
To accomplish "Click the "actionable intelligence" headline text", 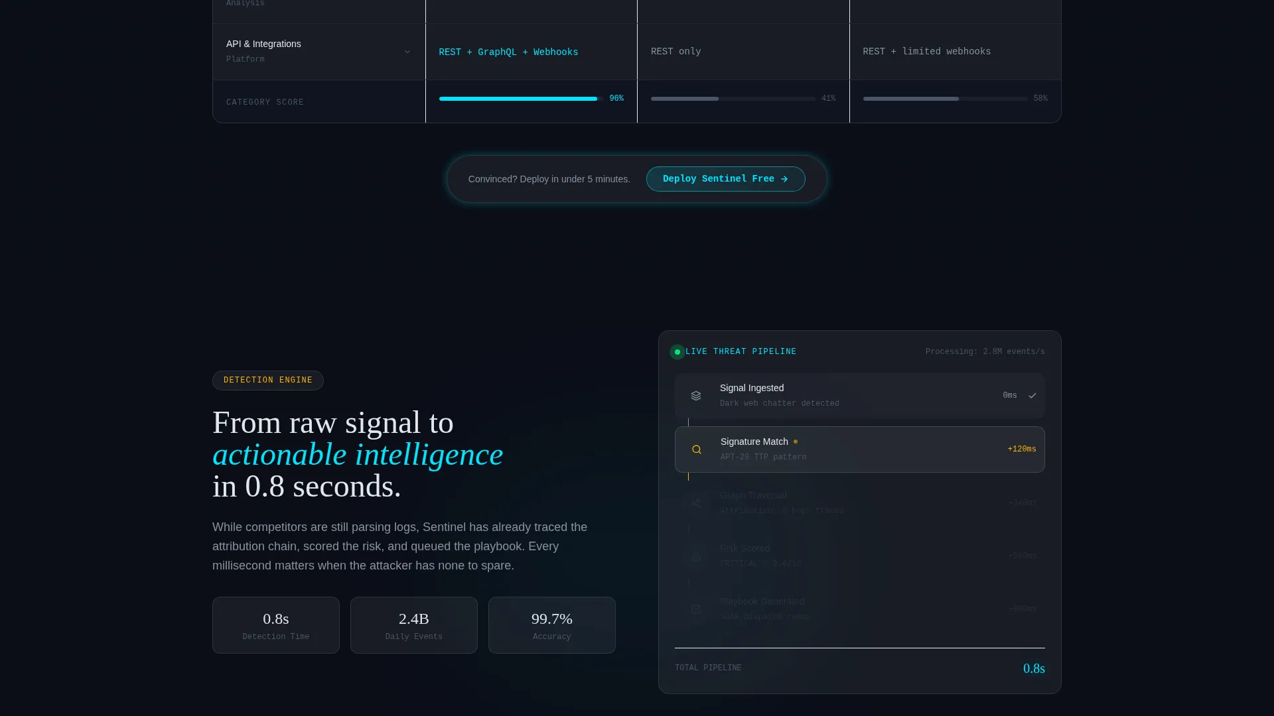I will point(358,455).
